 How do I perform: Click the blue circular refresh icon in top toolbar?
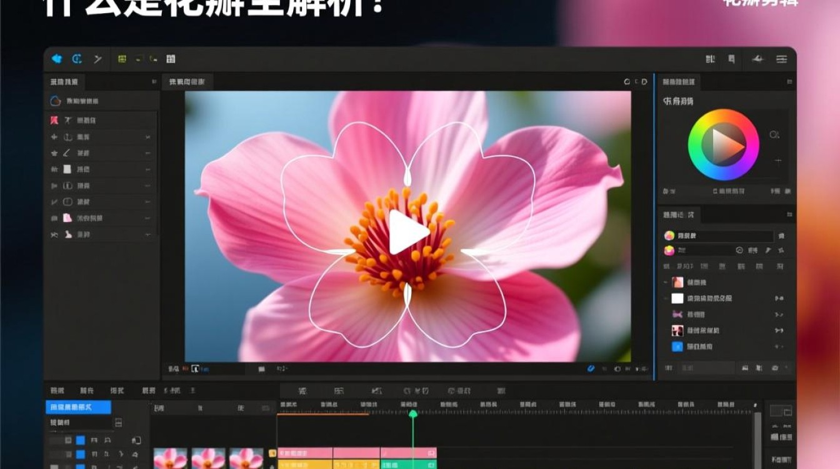pyautogui.click(x=77, y=59)
